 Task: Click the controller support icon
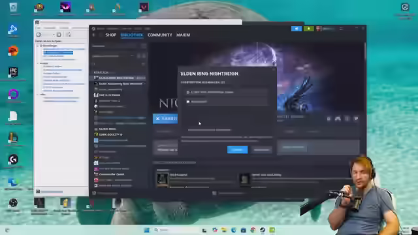(x=338, y=119)
